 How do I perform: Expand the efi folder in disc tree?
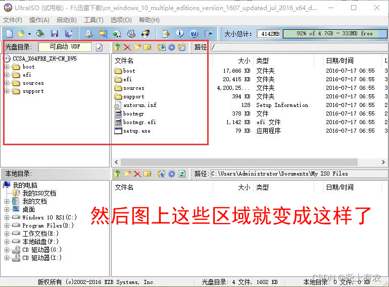(x=7, y=75)
